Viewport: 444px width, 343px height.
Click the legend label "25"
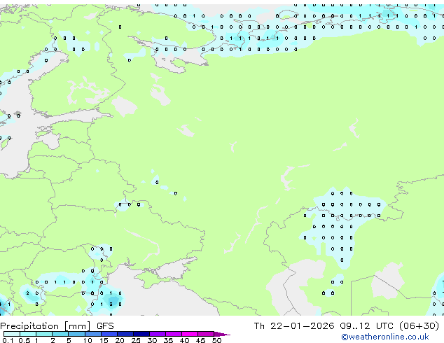coord(136,340)
